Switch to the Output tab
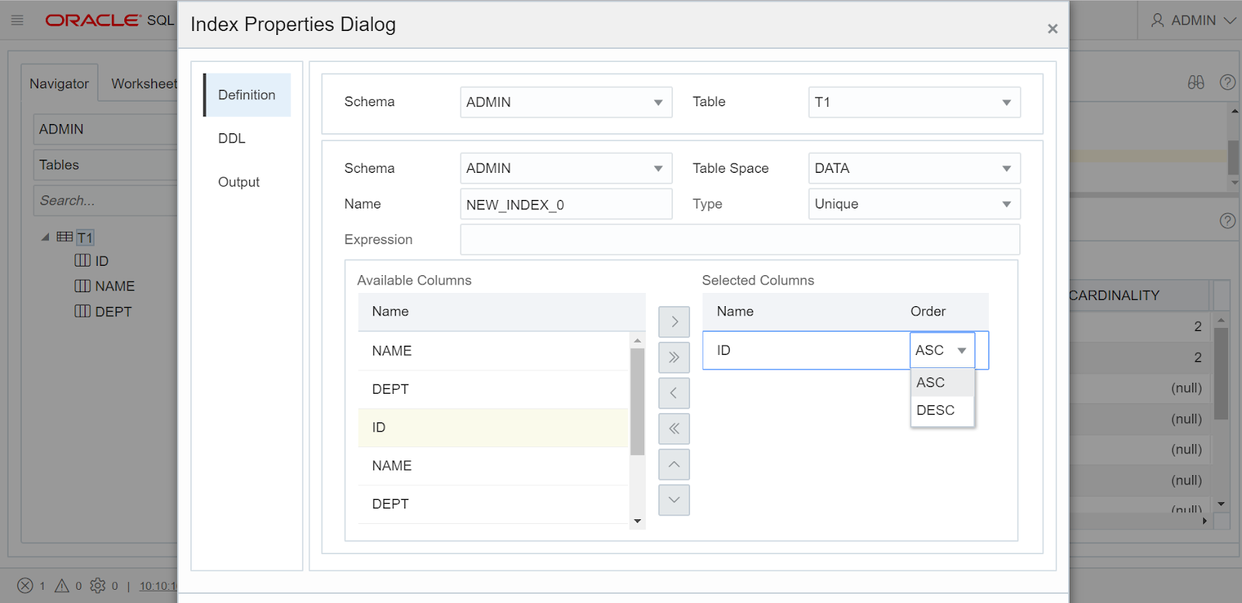This screenshot has width=1242, height=603. point(238,182)
